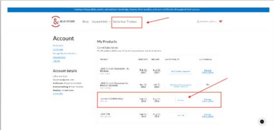
Task: Select JBJS Clinical Classroom - All Modules name
Action: (115, 70)
